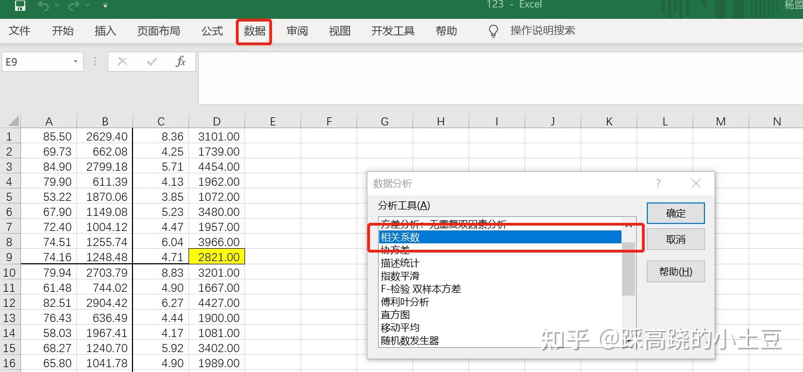Click the Cancel (X) icon beside the formula bar
Image resolution: width=803 pixels, height=372 pixels.
coord(122,61)
